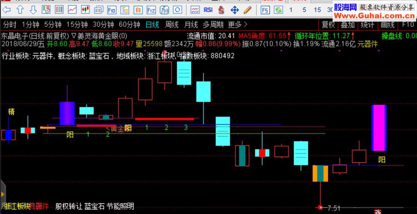
Task: Click the stock name 东晶电子
Action: 14,36
